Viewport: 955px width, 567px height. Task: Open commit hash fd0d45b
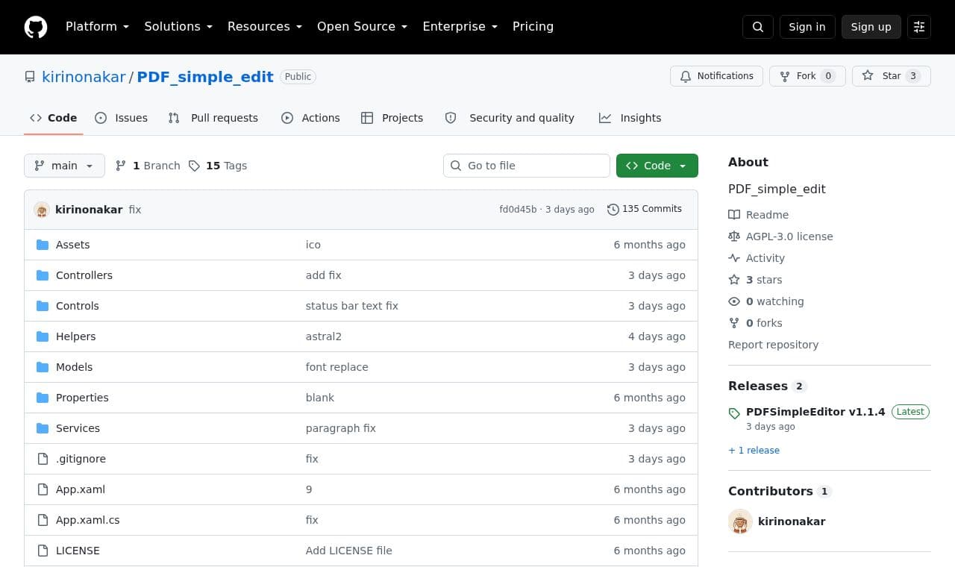pyautogui.click(x=518, y=210)
